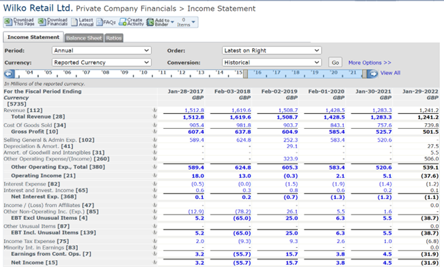Open the Latest Annual document icon
Viewport: 444px width, 267px height.
coord(74,22)
